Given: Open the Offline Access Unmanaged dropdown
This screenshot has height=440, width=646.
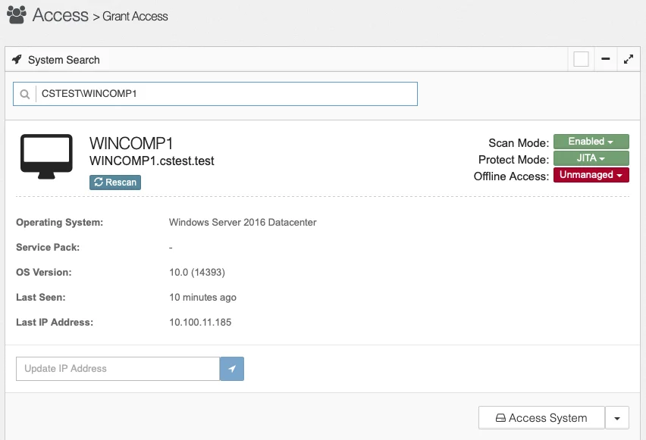Looking at the screenshot, I should [591, 175].
